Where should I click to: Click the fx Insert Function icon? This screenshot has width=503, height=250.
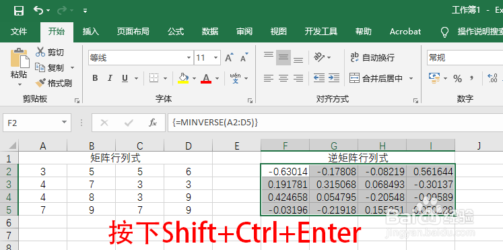pos(153,123)
